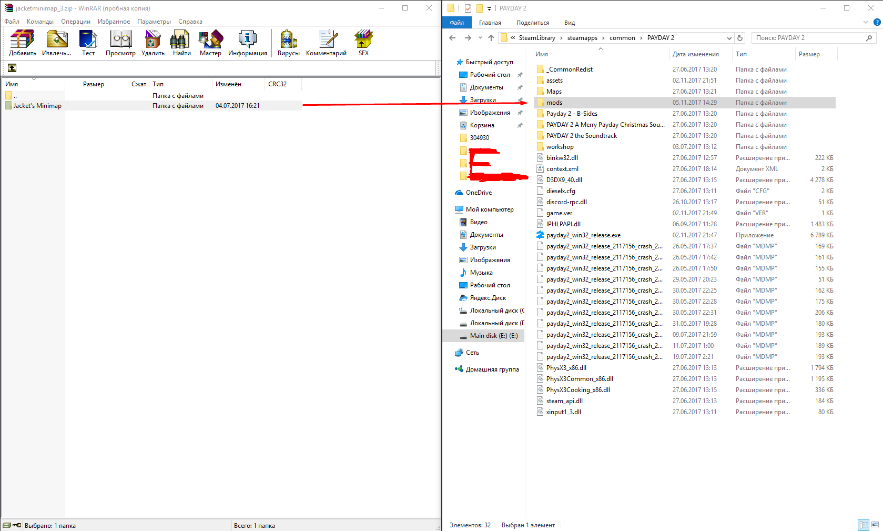Click the search magnifier icon in Explorer
This screenshot has height=531, width=883.
click(869, 38)
